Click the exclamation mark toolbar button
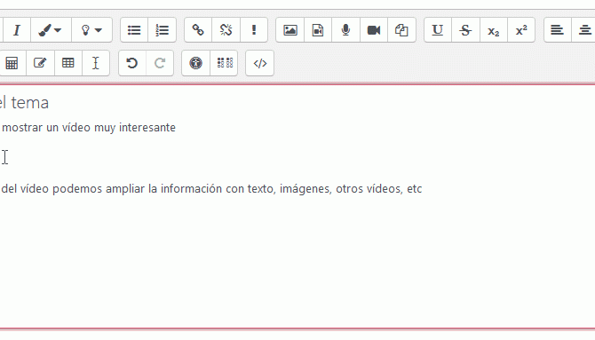 (x=254, y=30)
